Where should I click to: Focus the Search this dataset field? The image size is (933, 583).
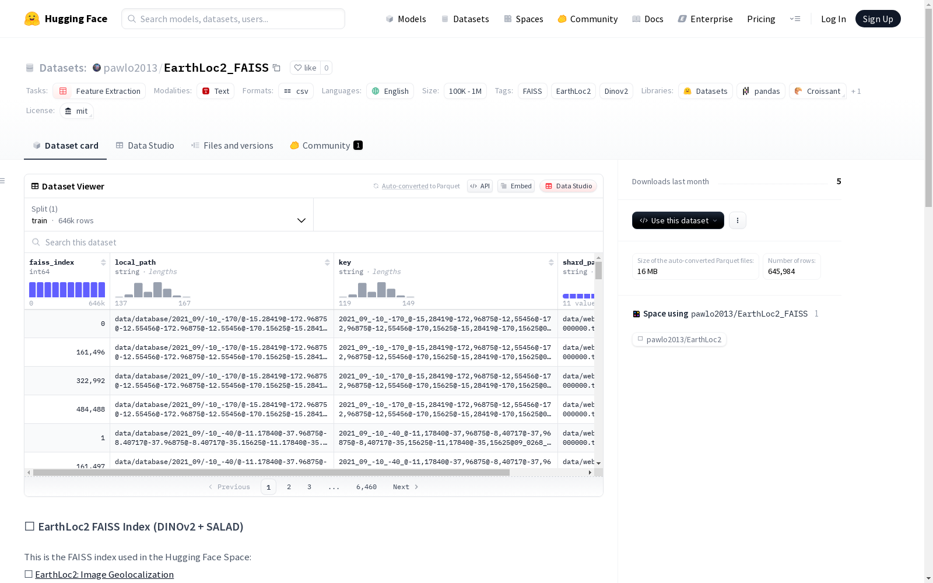[x=314, y=242]
